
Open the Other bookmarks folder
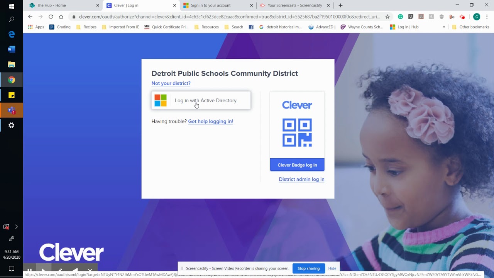pos(470,27)
